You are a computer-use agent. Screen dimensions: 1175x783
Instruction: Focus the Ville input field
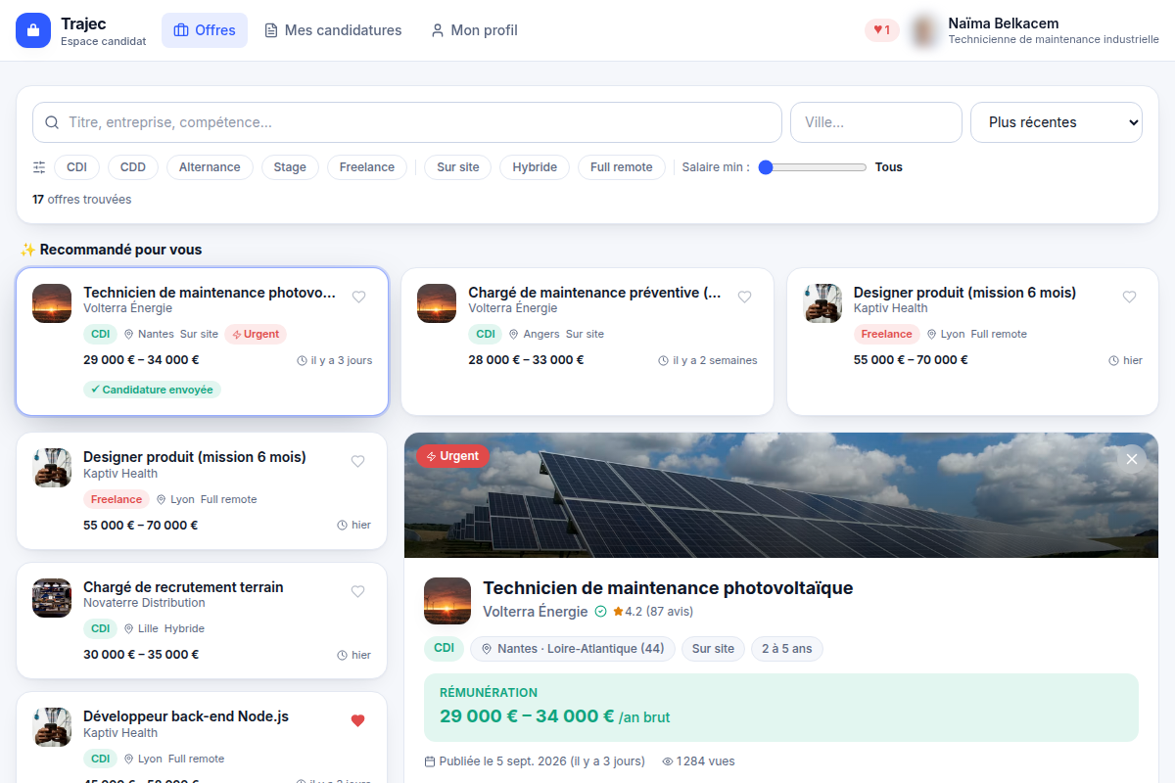click(x=876, y=122)
